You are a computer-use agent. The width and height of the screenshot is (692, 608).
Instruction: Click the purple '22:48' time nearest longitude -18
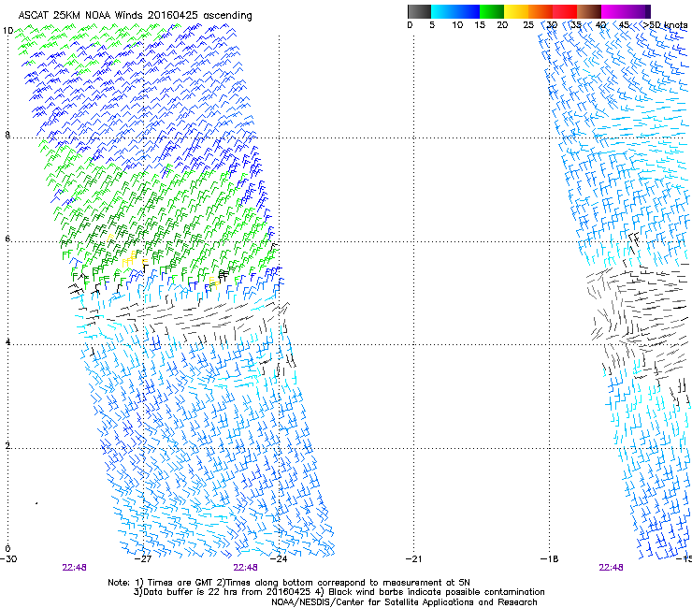click(611, 568)
